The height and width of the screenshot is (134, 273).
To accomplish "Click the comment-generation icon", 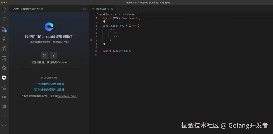I will pos(35,90).
